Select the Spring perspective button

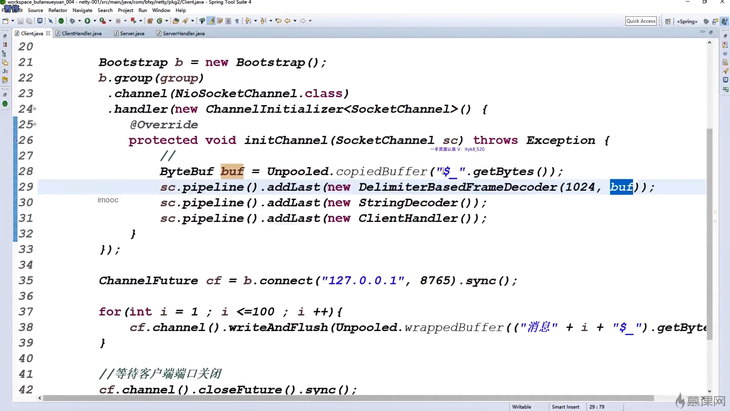click(x=687, y=21)
